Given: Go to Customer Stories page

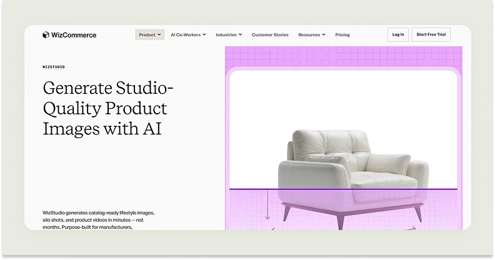Looking at the screenshot, I should [270, 35].
